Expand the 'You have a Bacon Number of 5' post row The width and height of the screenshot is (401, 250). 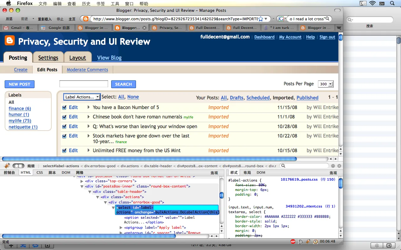pyautogui.click(x=89, y=107)
